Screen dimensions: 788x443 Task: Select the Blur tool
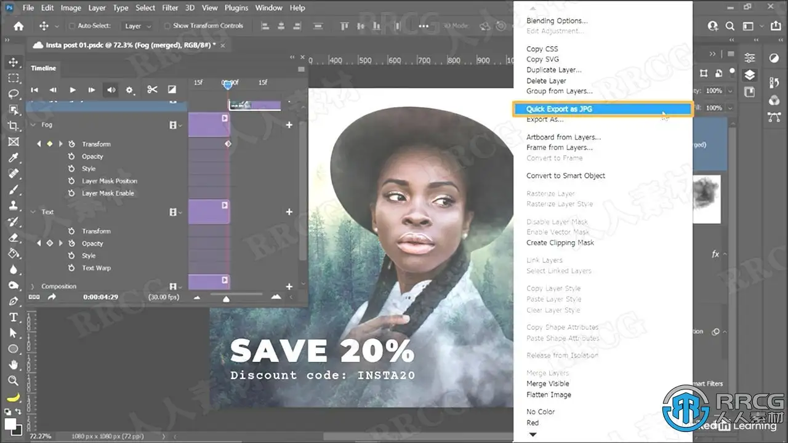pyautogui.click(x=13, y=269)
